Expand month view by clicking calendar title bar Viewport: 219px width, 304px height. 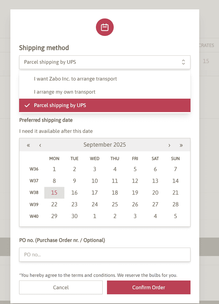[105, 145]
